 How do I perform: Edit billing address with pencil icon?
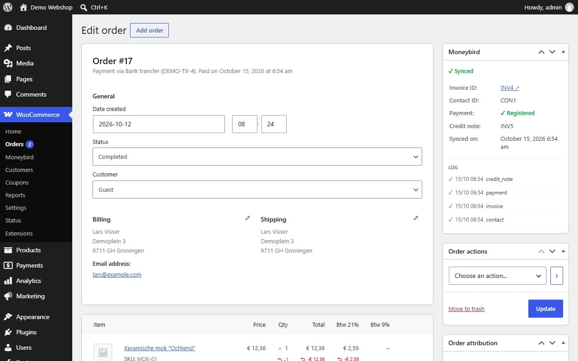point(247,218)
